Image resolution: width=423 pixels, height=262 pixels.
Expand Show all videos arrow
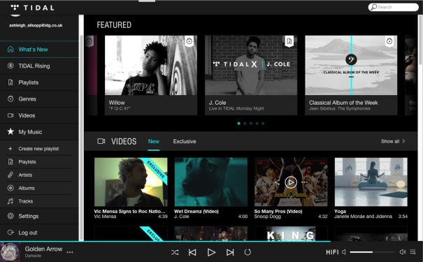click(x=403, y=141)
